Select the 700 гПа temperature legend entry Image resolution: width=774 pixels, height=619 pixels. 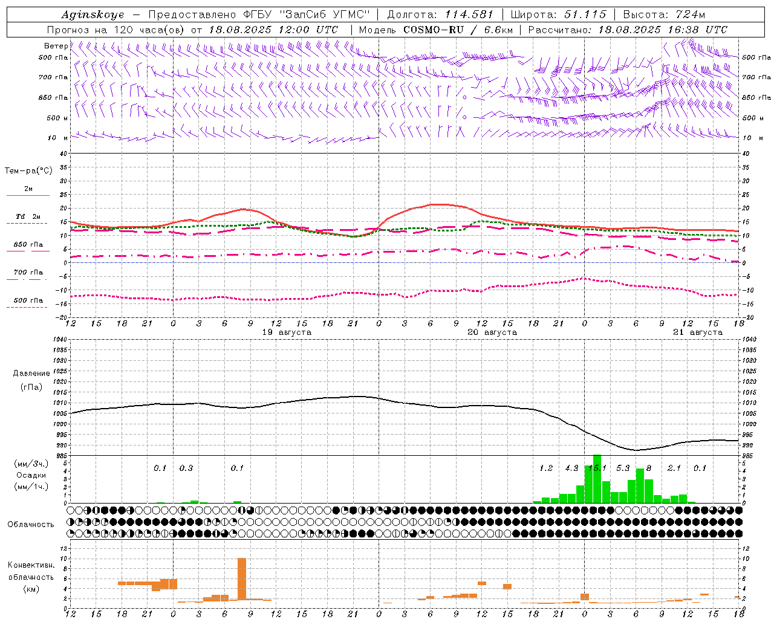pos(28,272)
